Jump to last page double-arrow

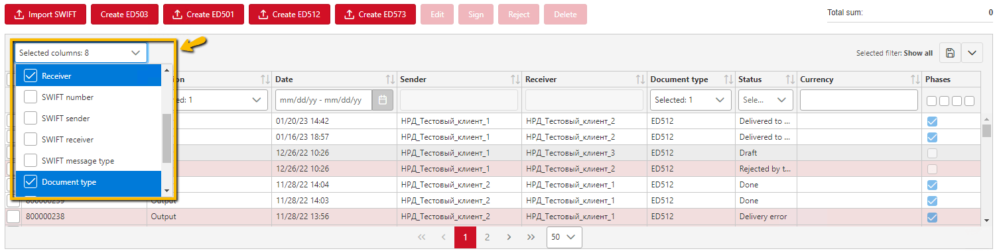tap(531, 236)
